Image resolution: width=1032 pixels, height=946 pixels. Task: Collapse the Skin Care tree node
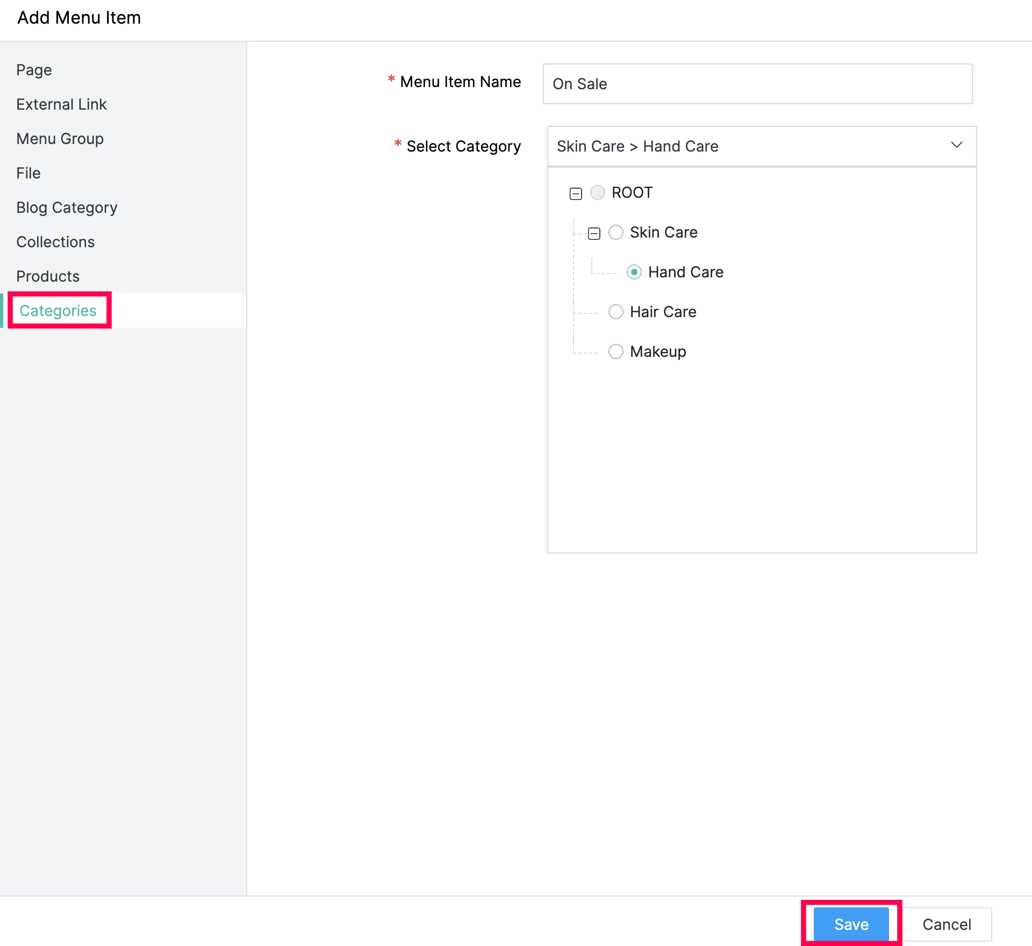coord(594,233)
